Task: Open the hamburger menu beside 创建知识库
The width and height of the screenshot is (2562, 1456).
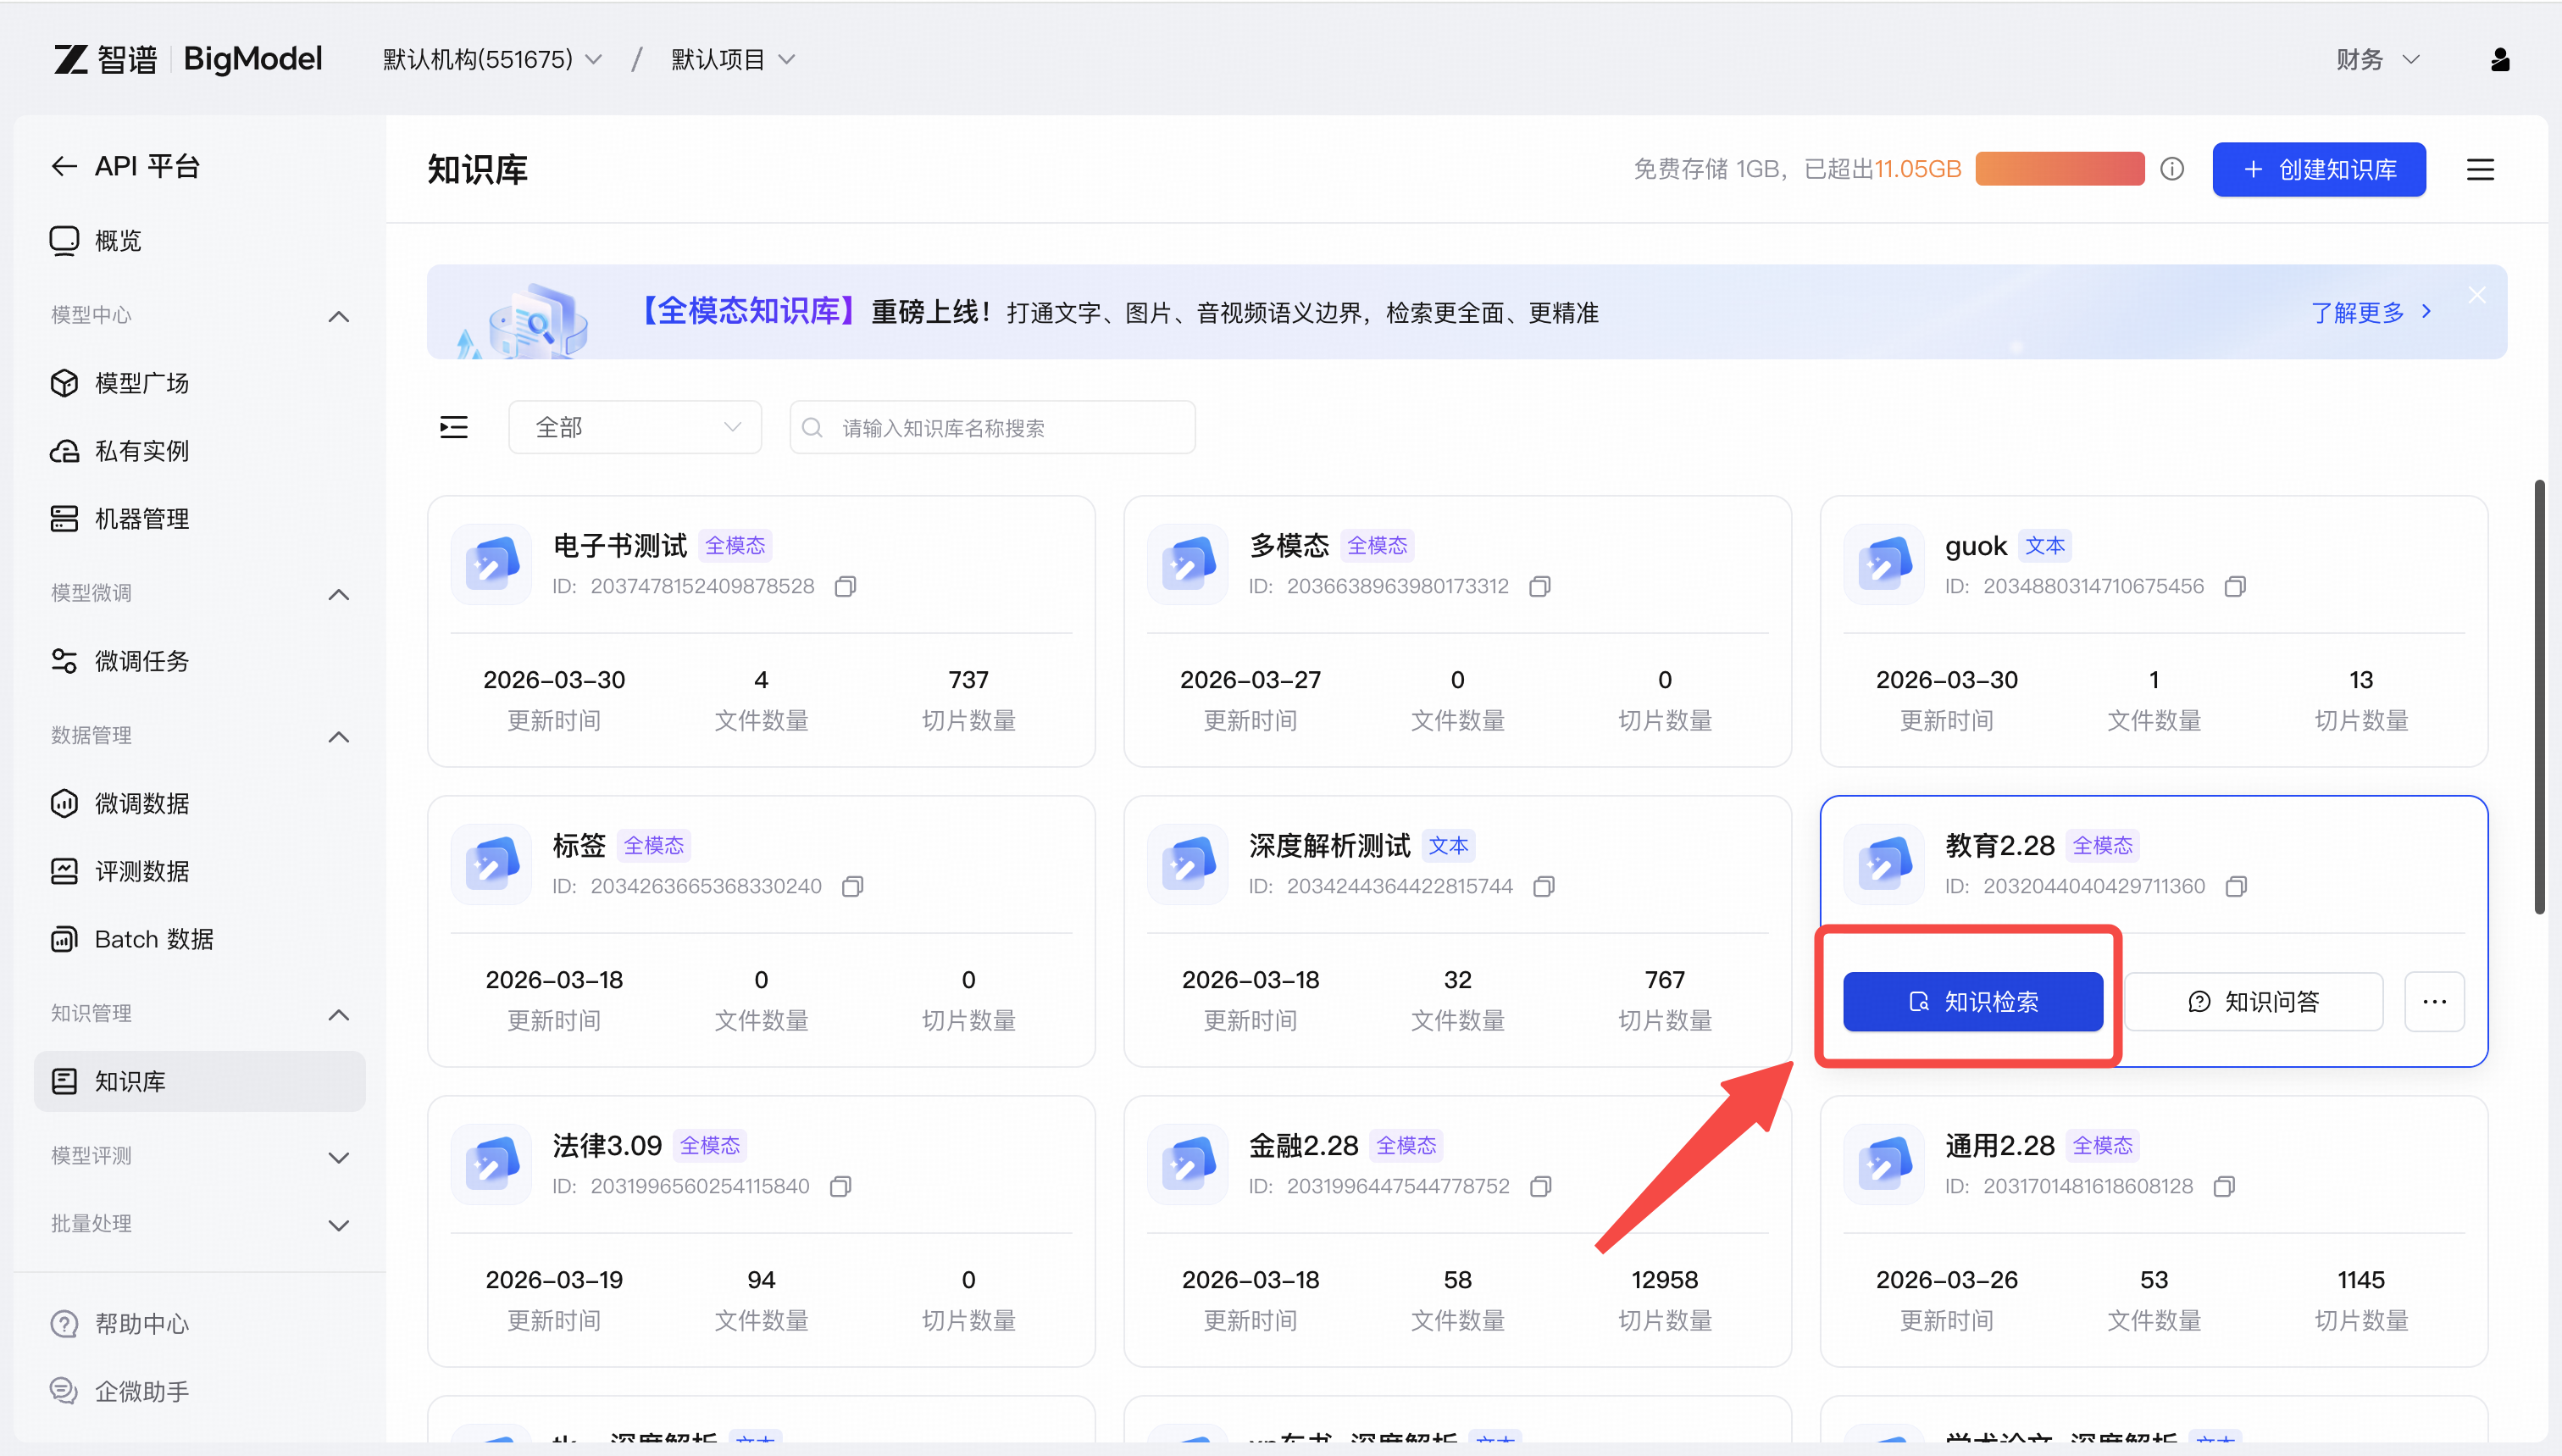Action: [2479, 169]
